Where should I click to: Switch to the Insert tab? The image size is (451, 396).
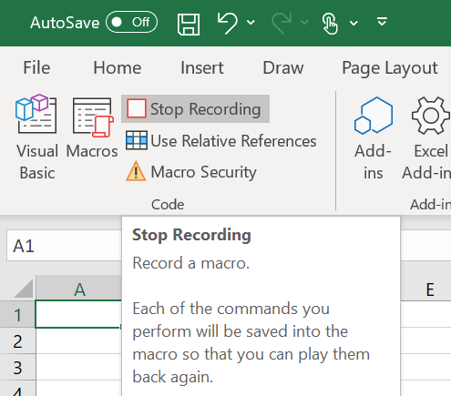point(202,67)
